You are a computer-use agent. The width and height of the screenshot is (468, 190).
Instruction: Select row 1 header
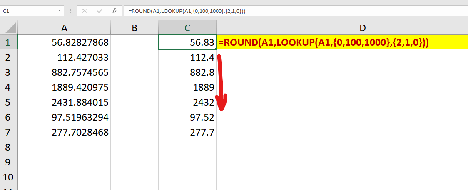[9, 42]
